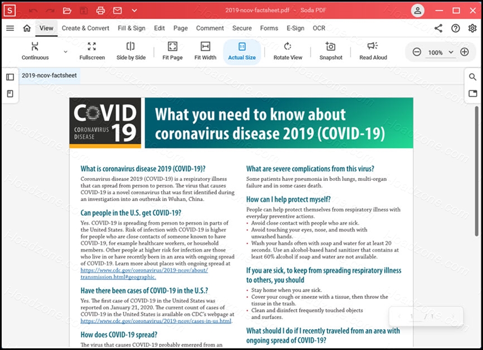The width and height of the screenshot is (483, 350).
Task: Open the user account avatar
Action: click(417, 11)
